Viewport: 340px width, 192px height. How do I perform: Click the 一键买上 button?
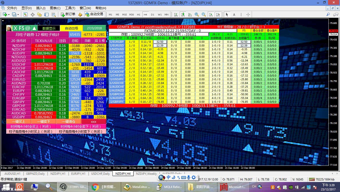coord(19,121)
